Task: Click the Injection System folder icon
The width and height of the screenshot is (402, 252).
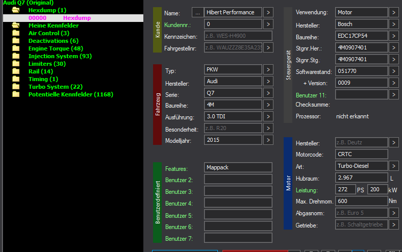Action: pyautogui.click(x=16, y=56)
